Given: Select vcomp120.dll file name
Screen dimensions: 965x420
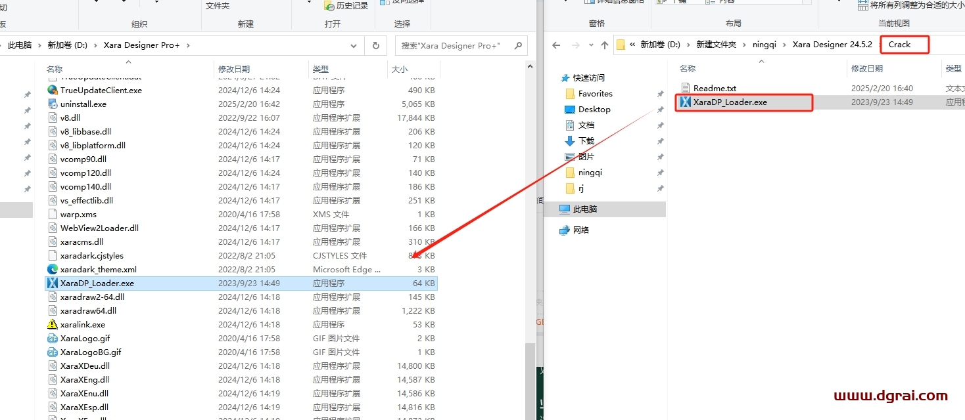Looking at the screenshot, I should pos(85,173).
